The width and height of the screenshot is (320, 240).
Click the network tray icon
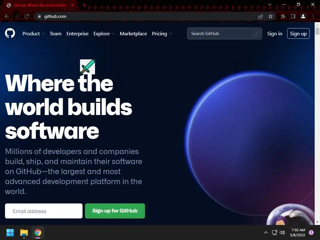coord(274,232)
